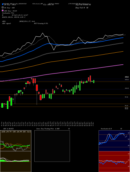Click the 'Stochastics & R' panel title

tap(106, 129)
